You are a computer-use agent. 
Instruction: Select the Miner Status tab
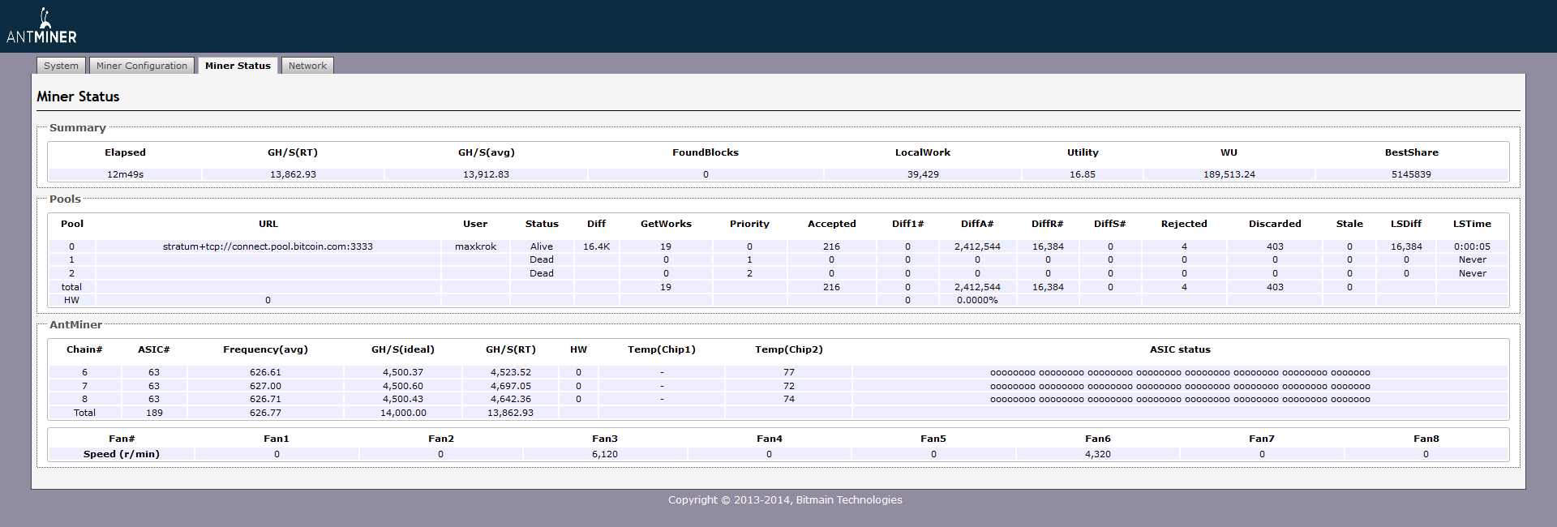pos(238,66)
